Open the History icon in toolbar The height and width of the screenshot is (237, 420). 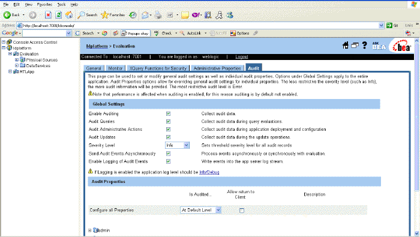point(133,15)
